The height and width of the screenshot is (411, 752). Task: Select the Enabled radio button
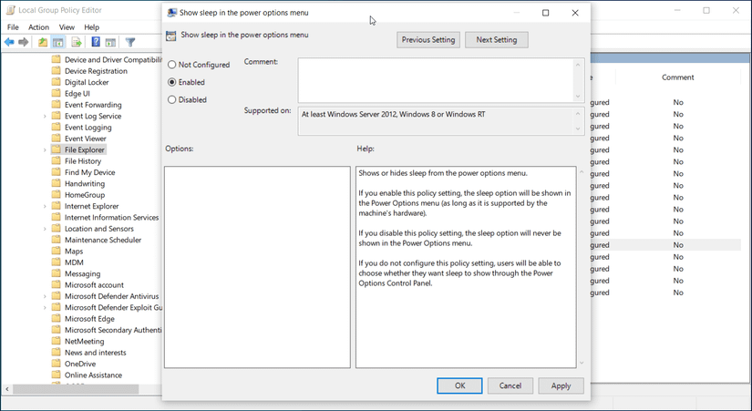click(x=172, y=82)
